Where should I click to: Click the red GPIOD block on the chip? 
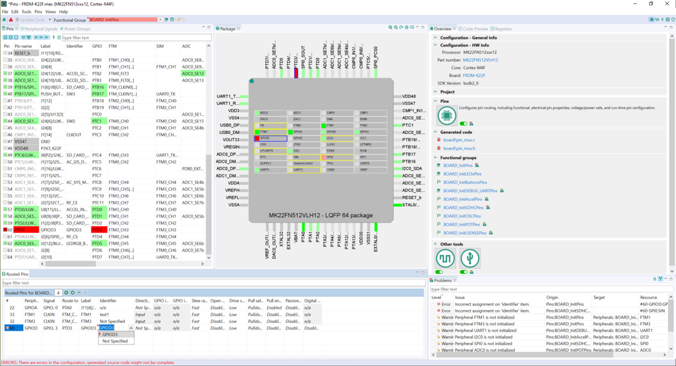pos(270,139)
